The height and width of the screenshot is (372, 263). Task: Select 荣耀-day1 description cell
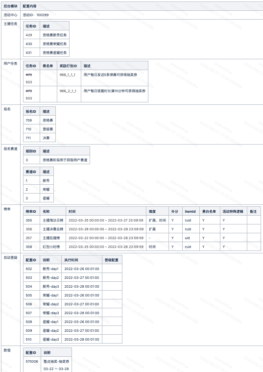(x=51, y=295)
